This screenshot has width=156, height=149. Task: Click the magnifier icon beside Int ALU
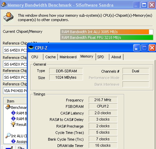tap(8, 136)
